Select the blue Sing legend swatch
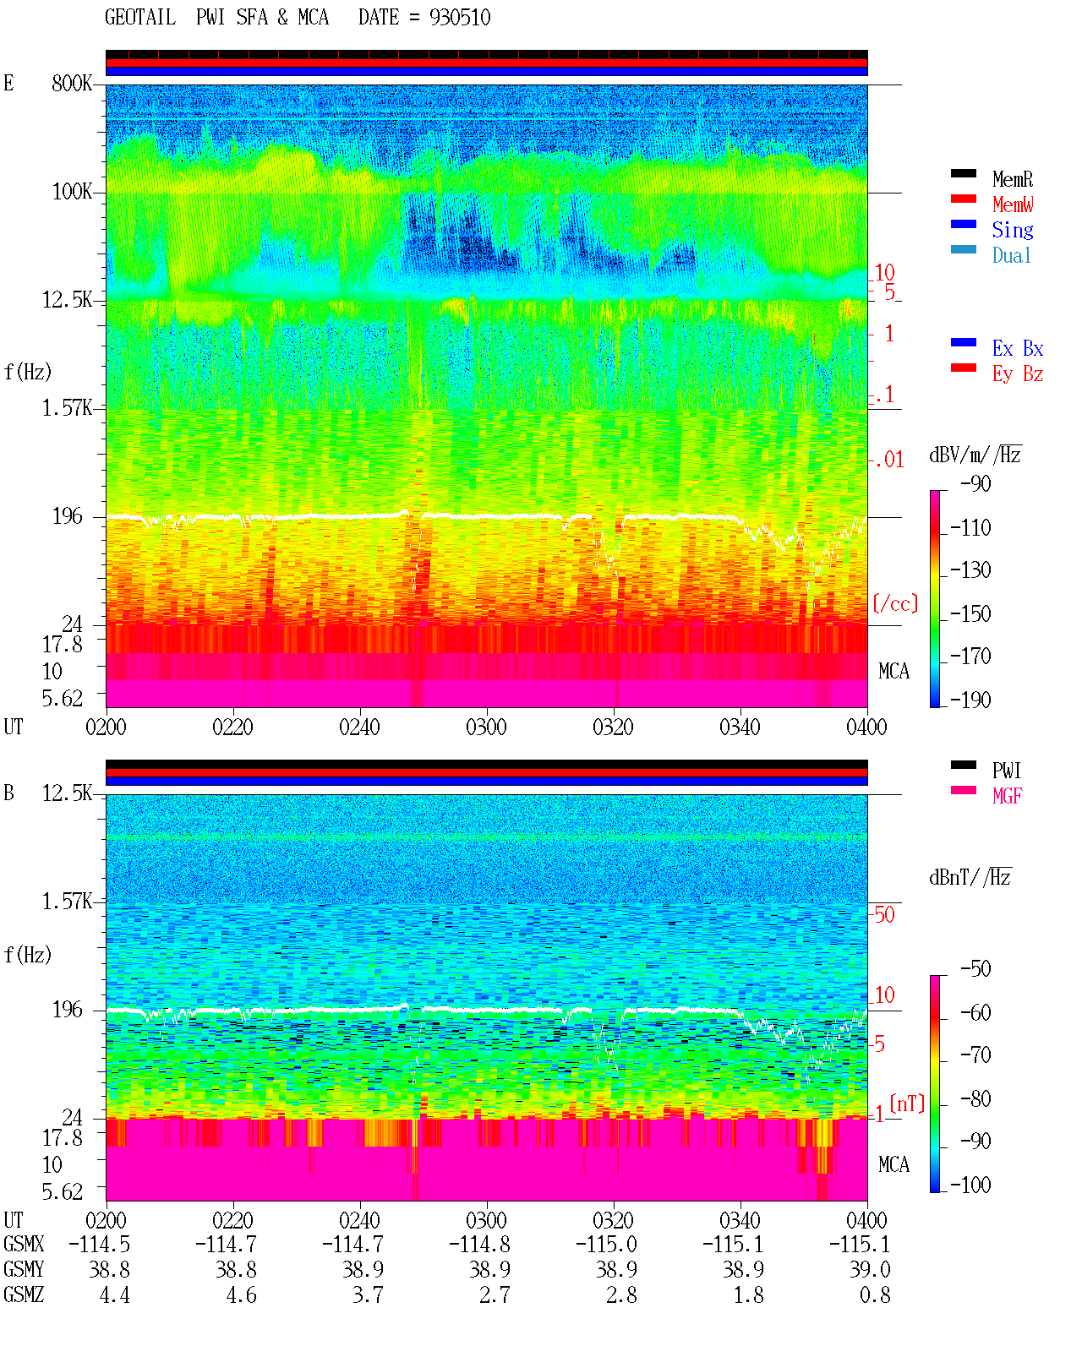The width and height of the screenshot is (1082, 1346). tap(964, 224)
